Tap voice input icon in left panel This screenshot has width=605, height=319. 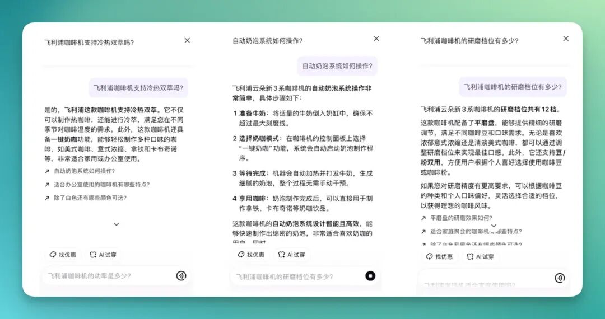tap(181, 275)
